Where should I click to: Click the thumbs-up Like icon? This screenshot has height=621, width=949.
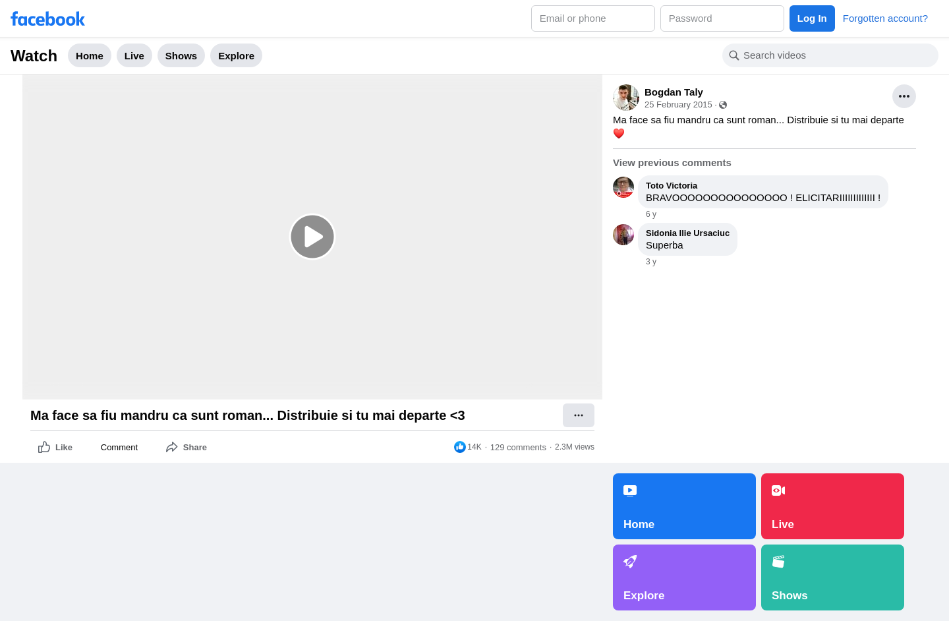point(44,447)
